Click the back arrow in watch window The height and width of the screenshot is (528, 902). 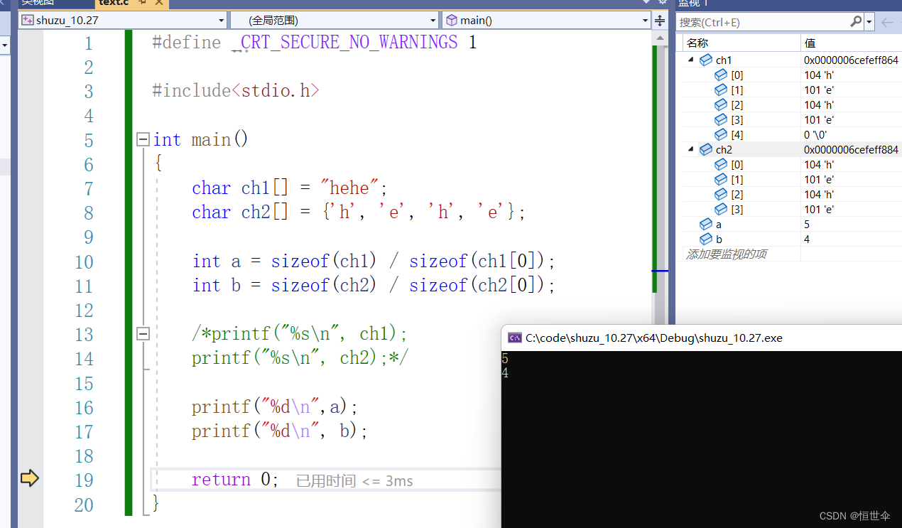pos(887,22)
